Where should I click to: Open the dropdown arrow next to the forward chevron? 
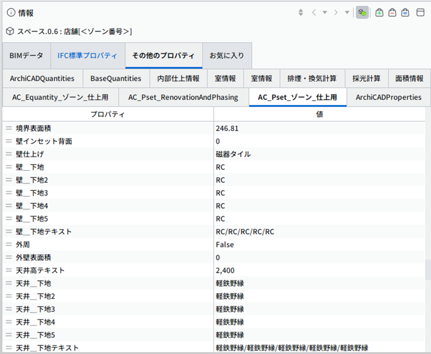pyautogui.click(x=347, y=12)
